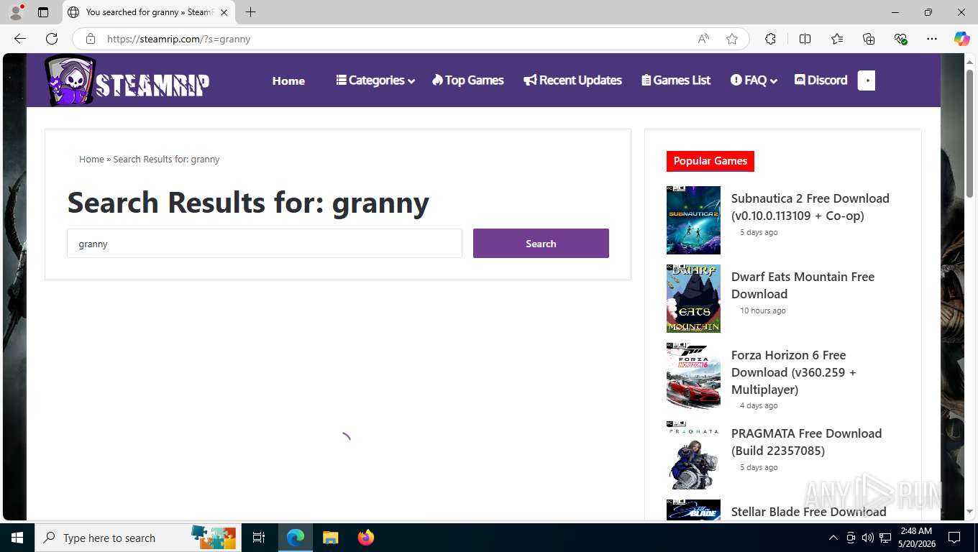This screenshot has height=552, width=978.
Task: Launch Firefox from taskbar
Action: [x=365, y=538]
